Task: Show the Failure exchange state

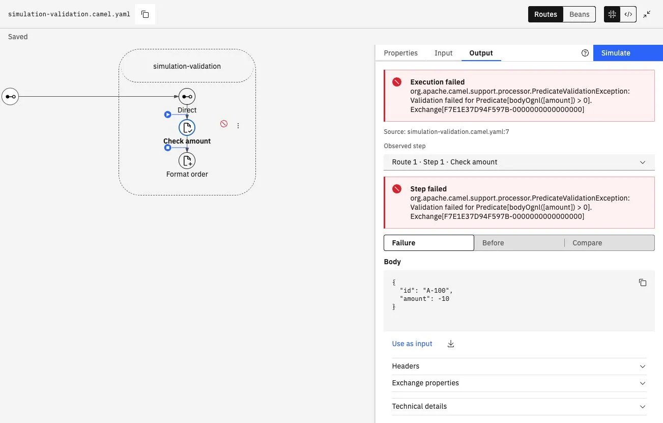Action: [429, 243]
